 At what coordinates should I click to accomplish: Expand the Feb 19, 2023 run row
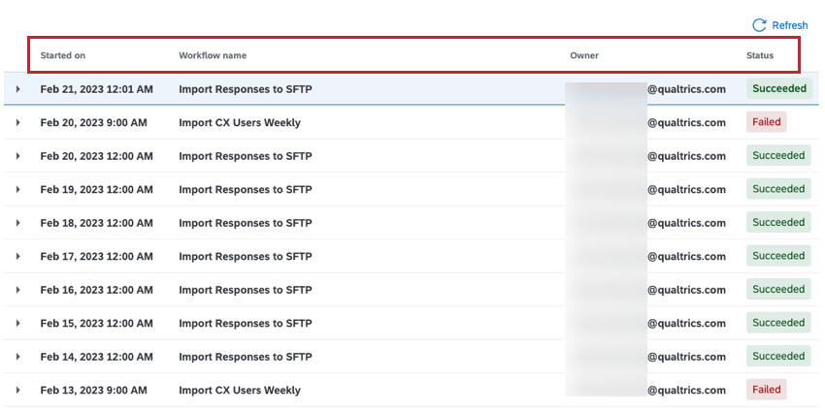[x=17, y=189]
